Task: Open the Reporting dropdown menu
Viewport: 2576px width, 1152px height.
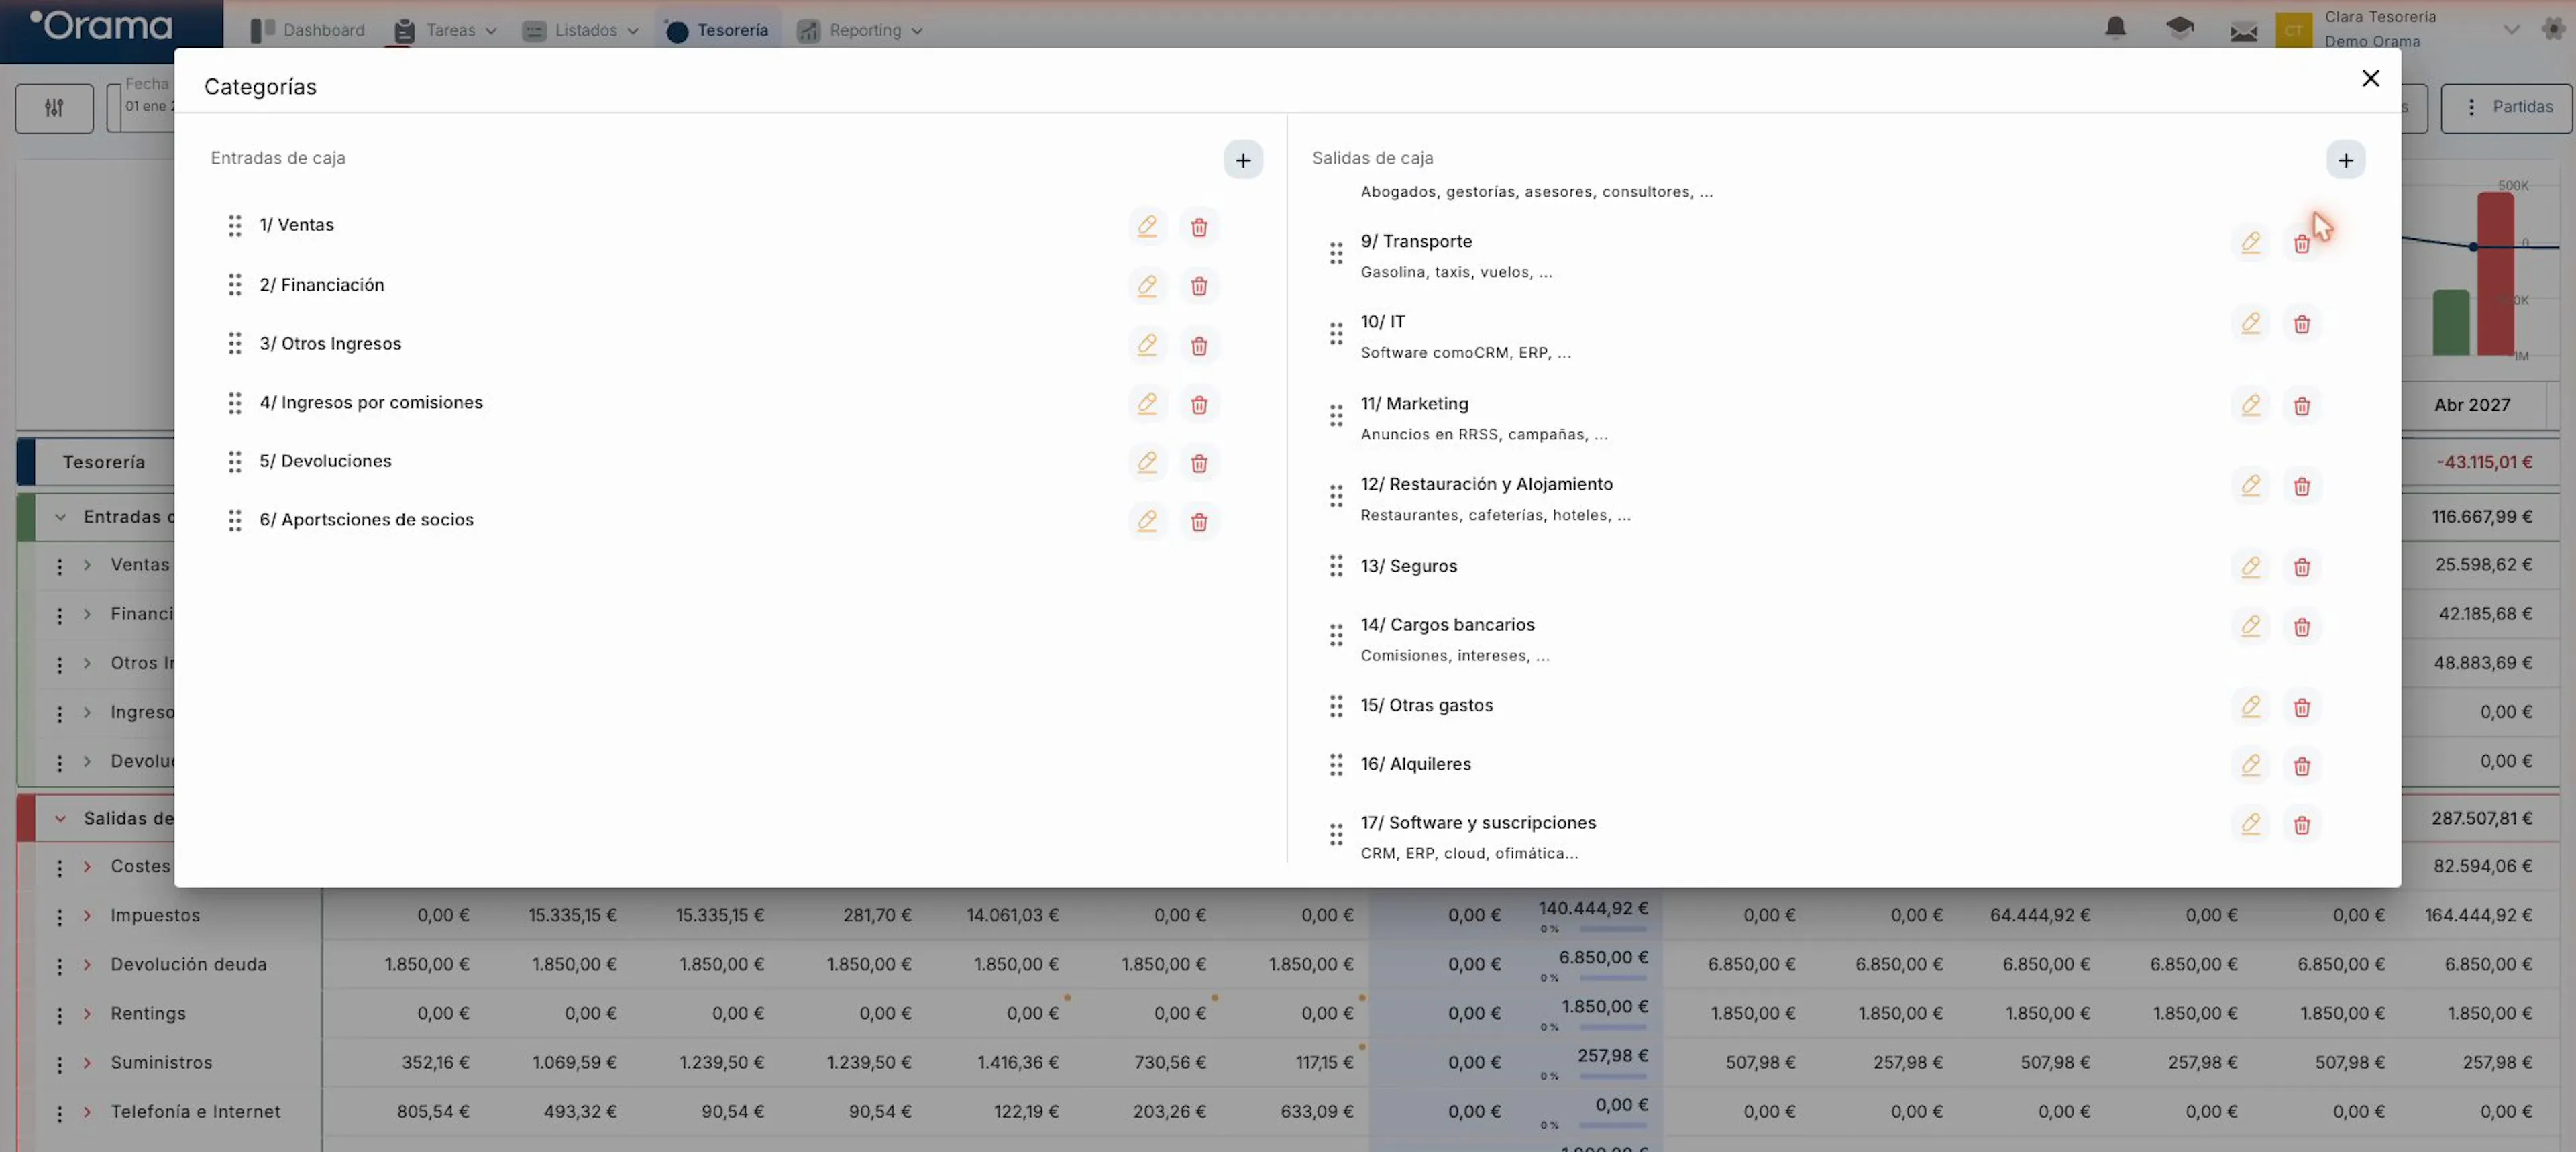Action: [x=859, y=30]
